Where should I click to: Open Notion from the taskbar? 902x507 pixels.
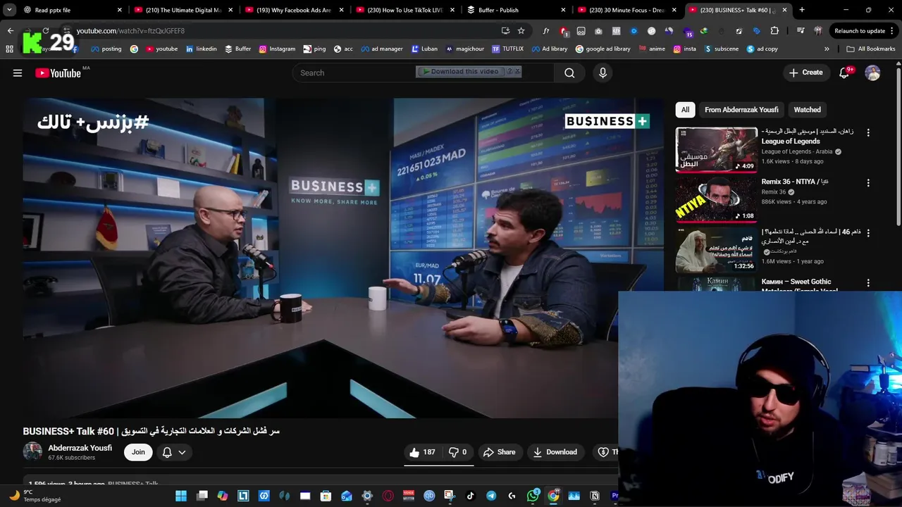tap(595, 496)
